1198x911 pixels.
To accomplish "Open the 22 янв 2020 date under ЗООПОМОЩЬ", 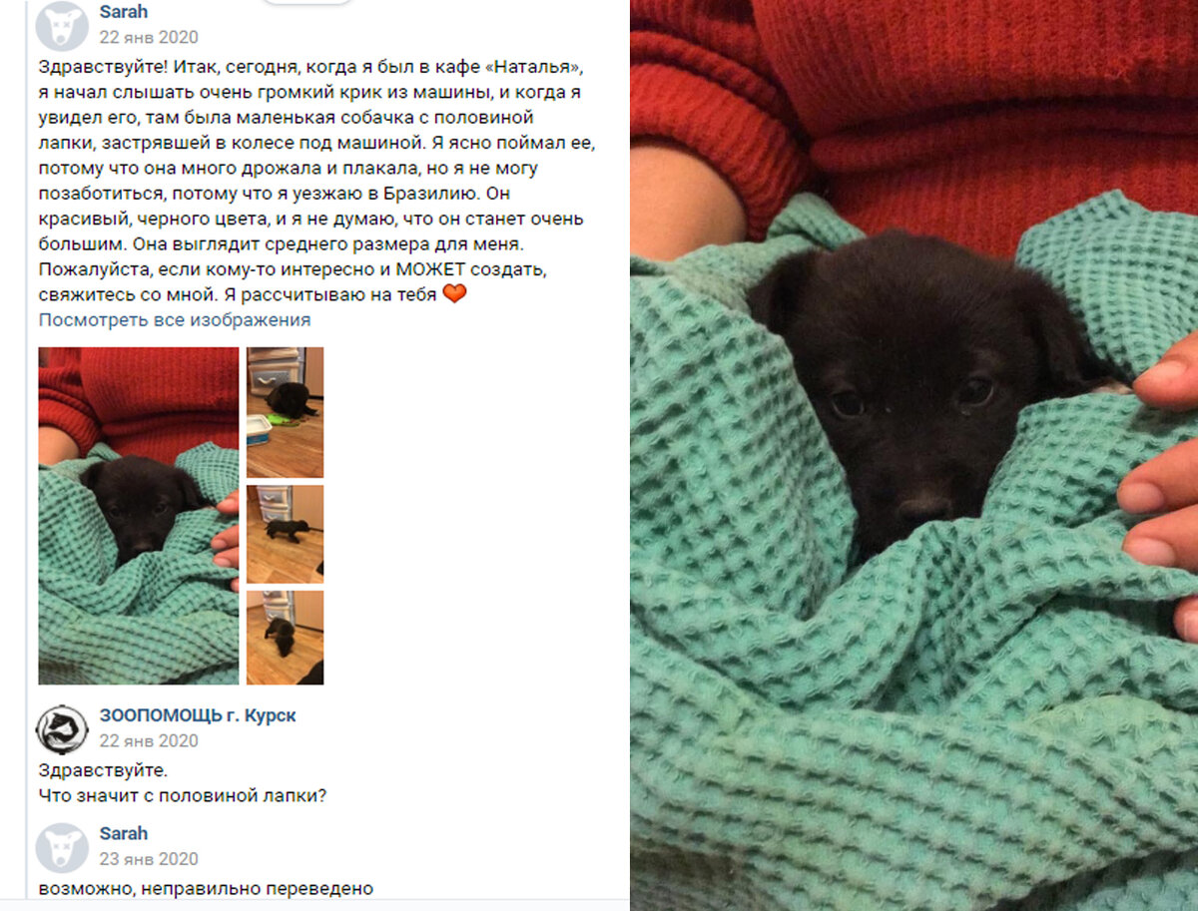I will coord(149,741).
